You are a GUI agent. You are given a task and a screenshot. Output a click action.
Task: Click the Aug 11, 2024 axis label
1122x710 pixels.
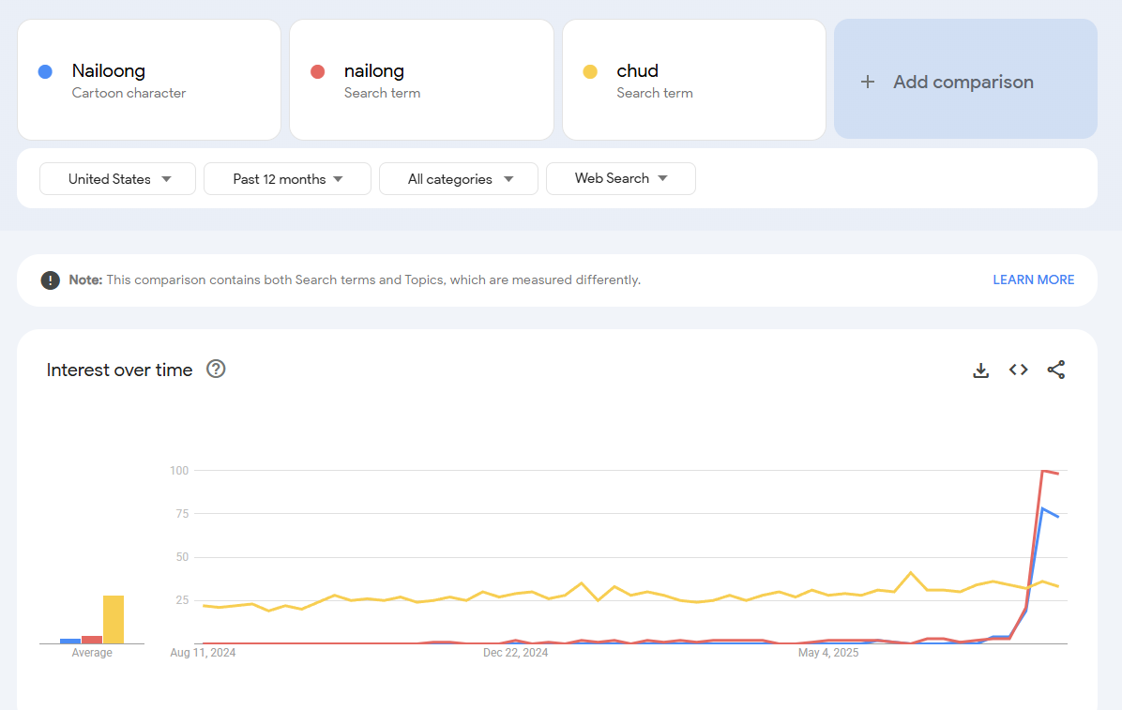[203, 653]
